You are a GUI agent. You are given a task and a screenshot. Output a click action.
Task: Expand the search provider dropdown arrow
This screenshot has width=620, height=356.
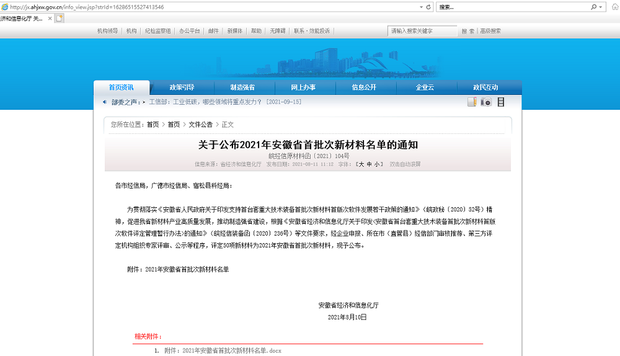(601, 7)
